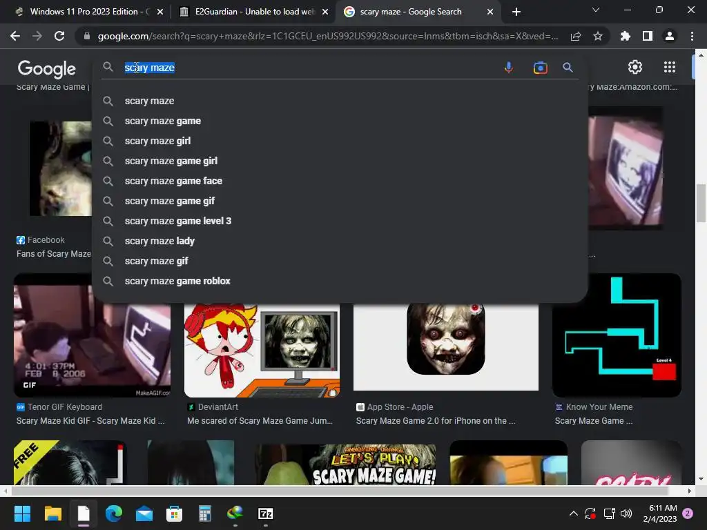
Task: Select 'scary maze game level 3' suggestion
Action: click(340, 221)
